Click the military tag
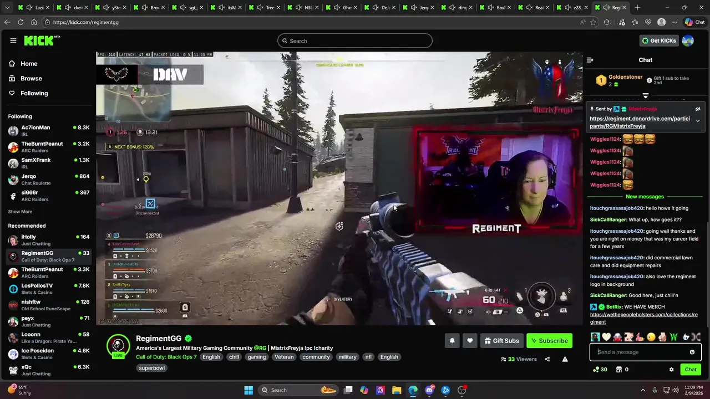 [347, 357]
